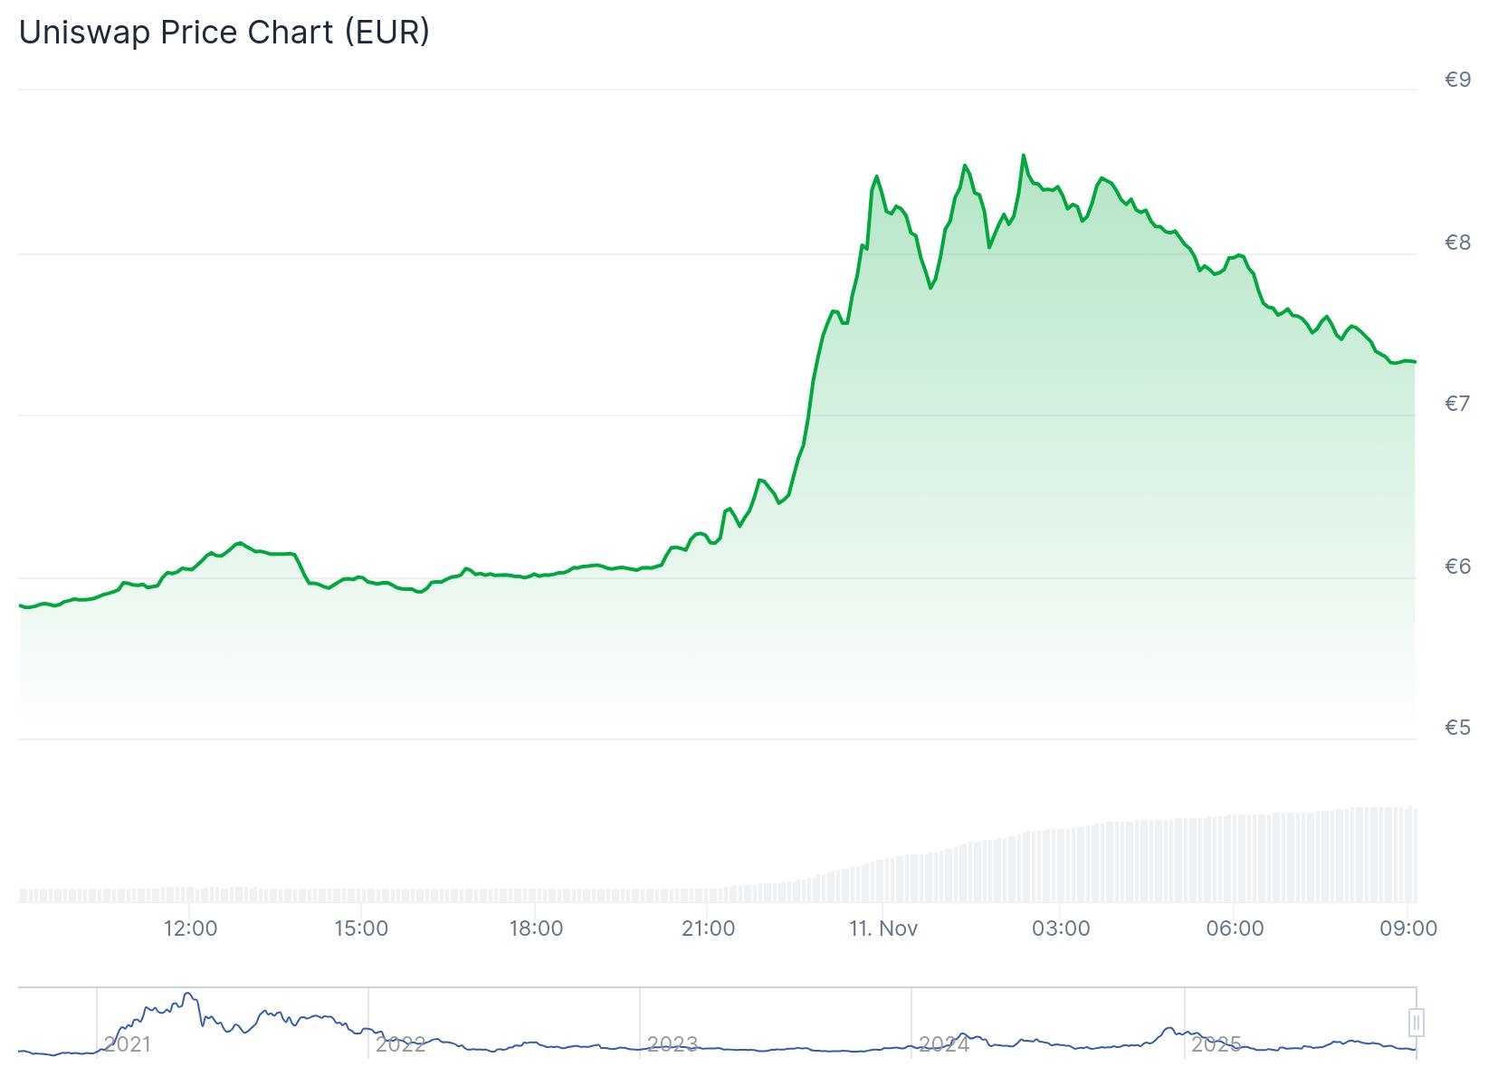Click the €6 price axis label
The image size is (1488, 1086).
click(x=1457, y=567)
